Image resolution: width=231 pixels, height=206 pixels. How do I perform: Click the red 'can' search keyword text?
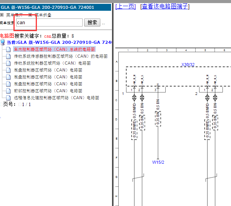point(48,36)
